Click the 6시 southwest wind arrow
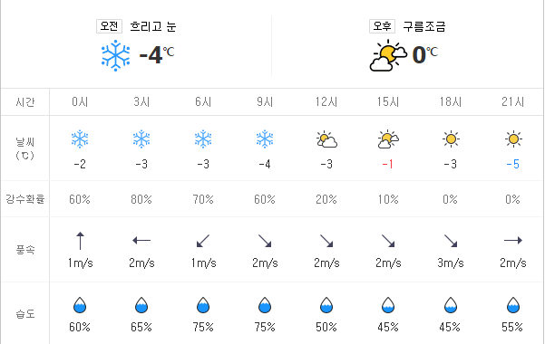Screen dimensions: 545x344 (203, 241)
